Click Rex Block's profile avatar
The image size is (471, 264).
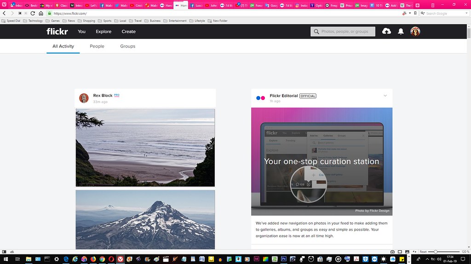pos(84,98)
